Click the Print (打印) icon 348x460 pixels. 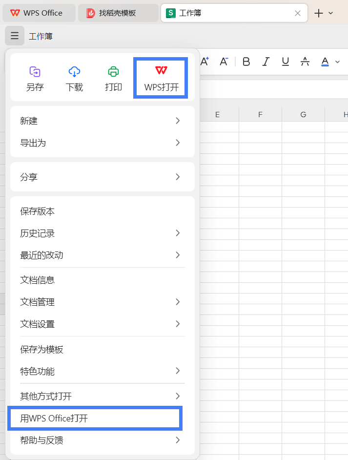click(x=113, y=72)
